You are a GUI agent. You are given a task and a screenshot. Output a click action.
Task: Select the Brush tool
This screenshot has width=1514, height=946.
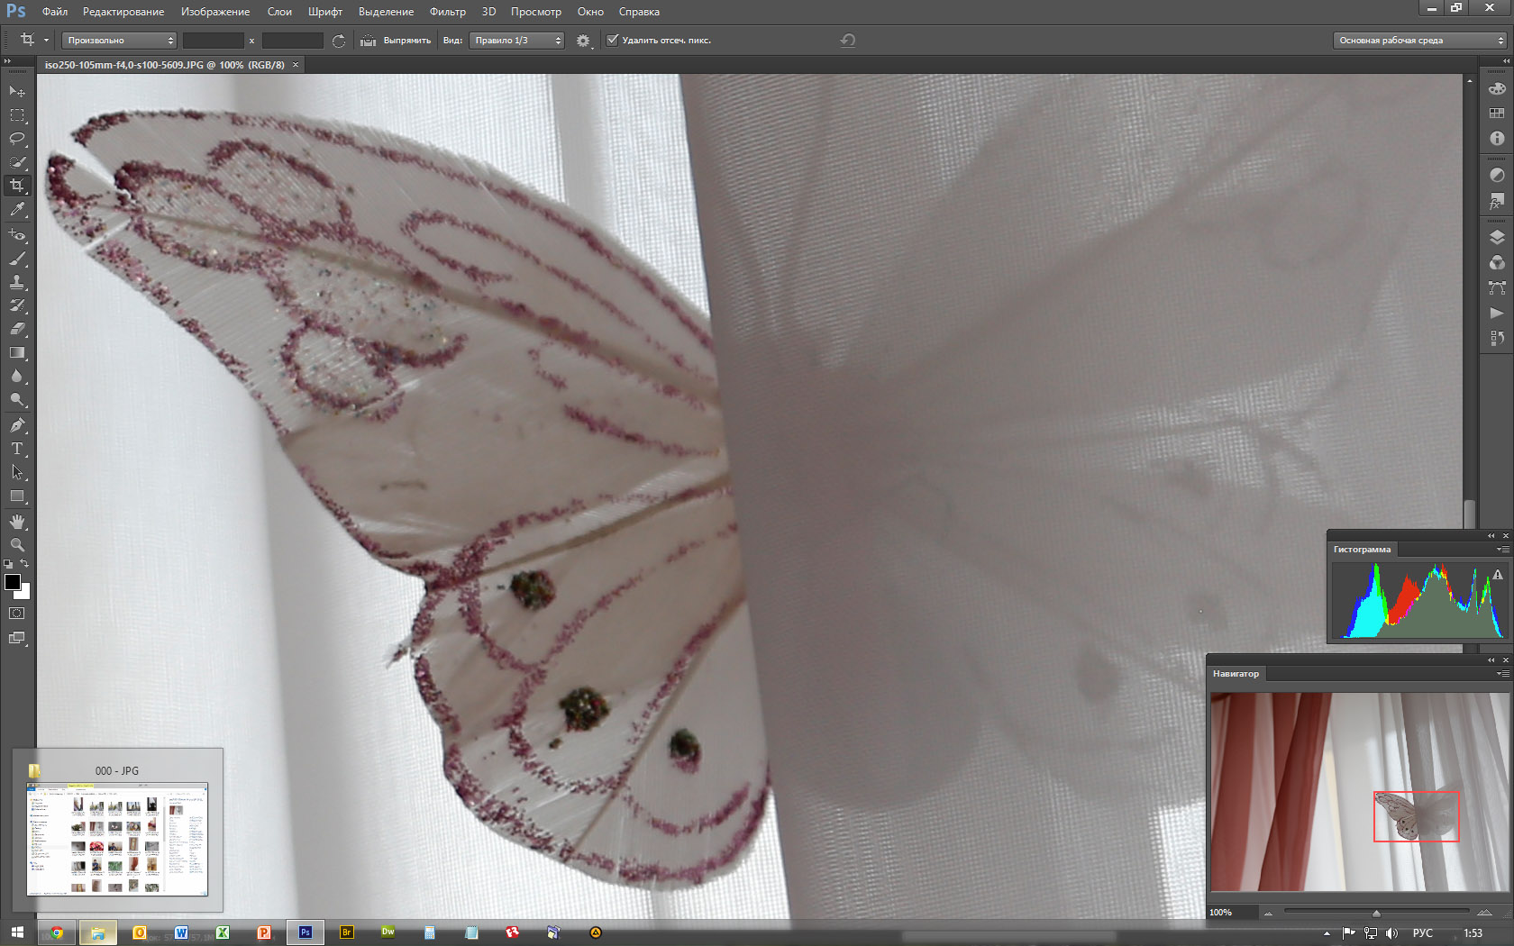[17, 259]
